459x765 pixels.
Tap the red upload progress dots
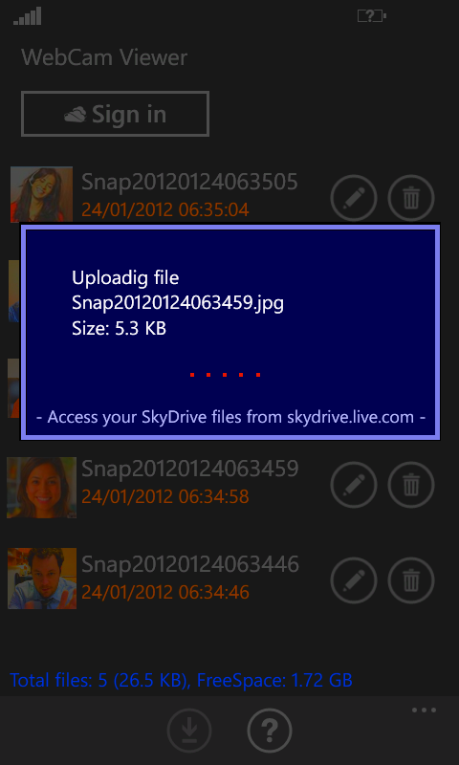(225, 375)
